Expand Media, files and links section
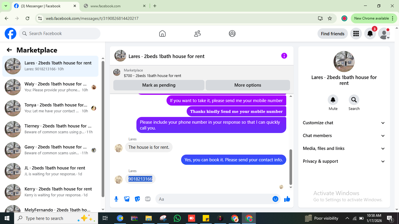The height and width of the screenshot is (224, 399). (x=344, y=148)
